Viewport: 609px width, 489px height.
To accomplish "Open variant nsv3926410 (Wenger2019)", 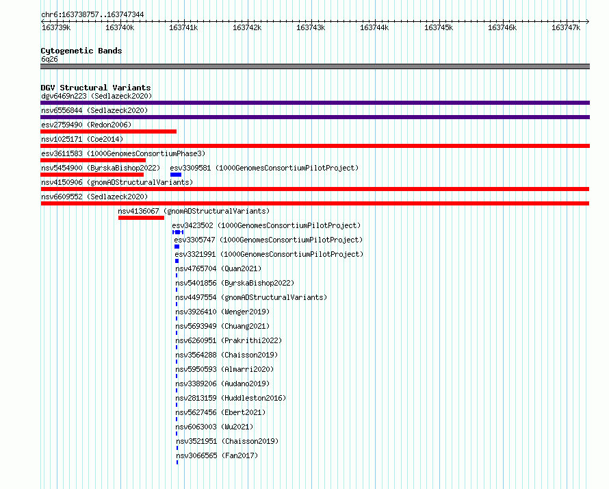I will 222,312.
